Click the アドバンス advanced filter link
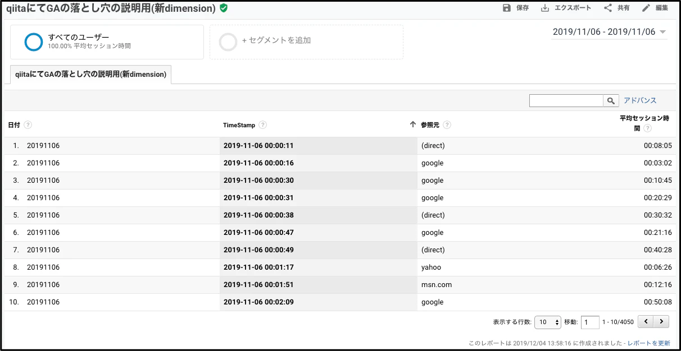681x351 pixels. tap(640, 100)
